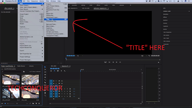Open the Sequence menu in menu bar

coord(34,1)
